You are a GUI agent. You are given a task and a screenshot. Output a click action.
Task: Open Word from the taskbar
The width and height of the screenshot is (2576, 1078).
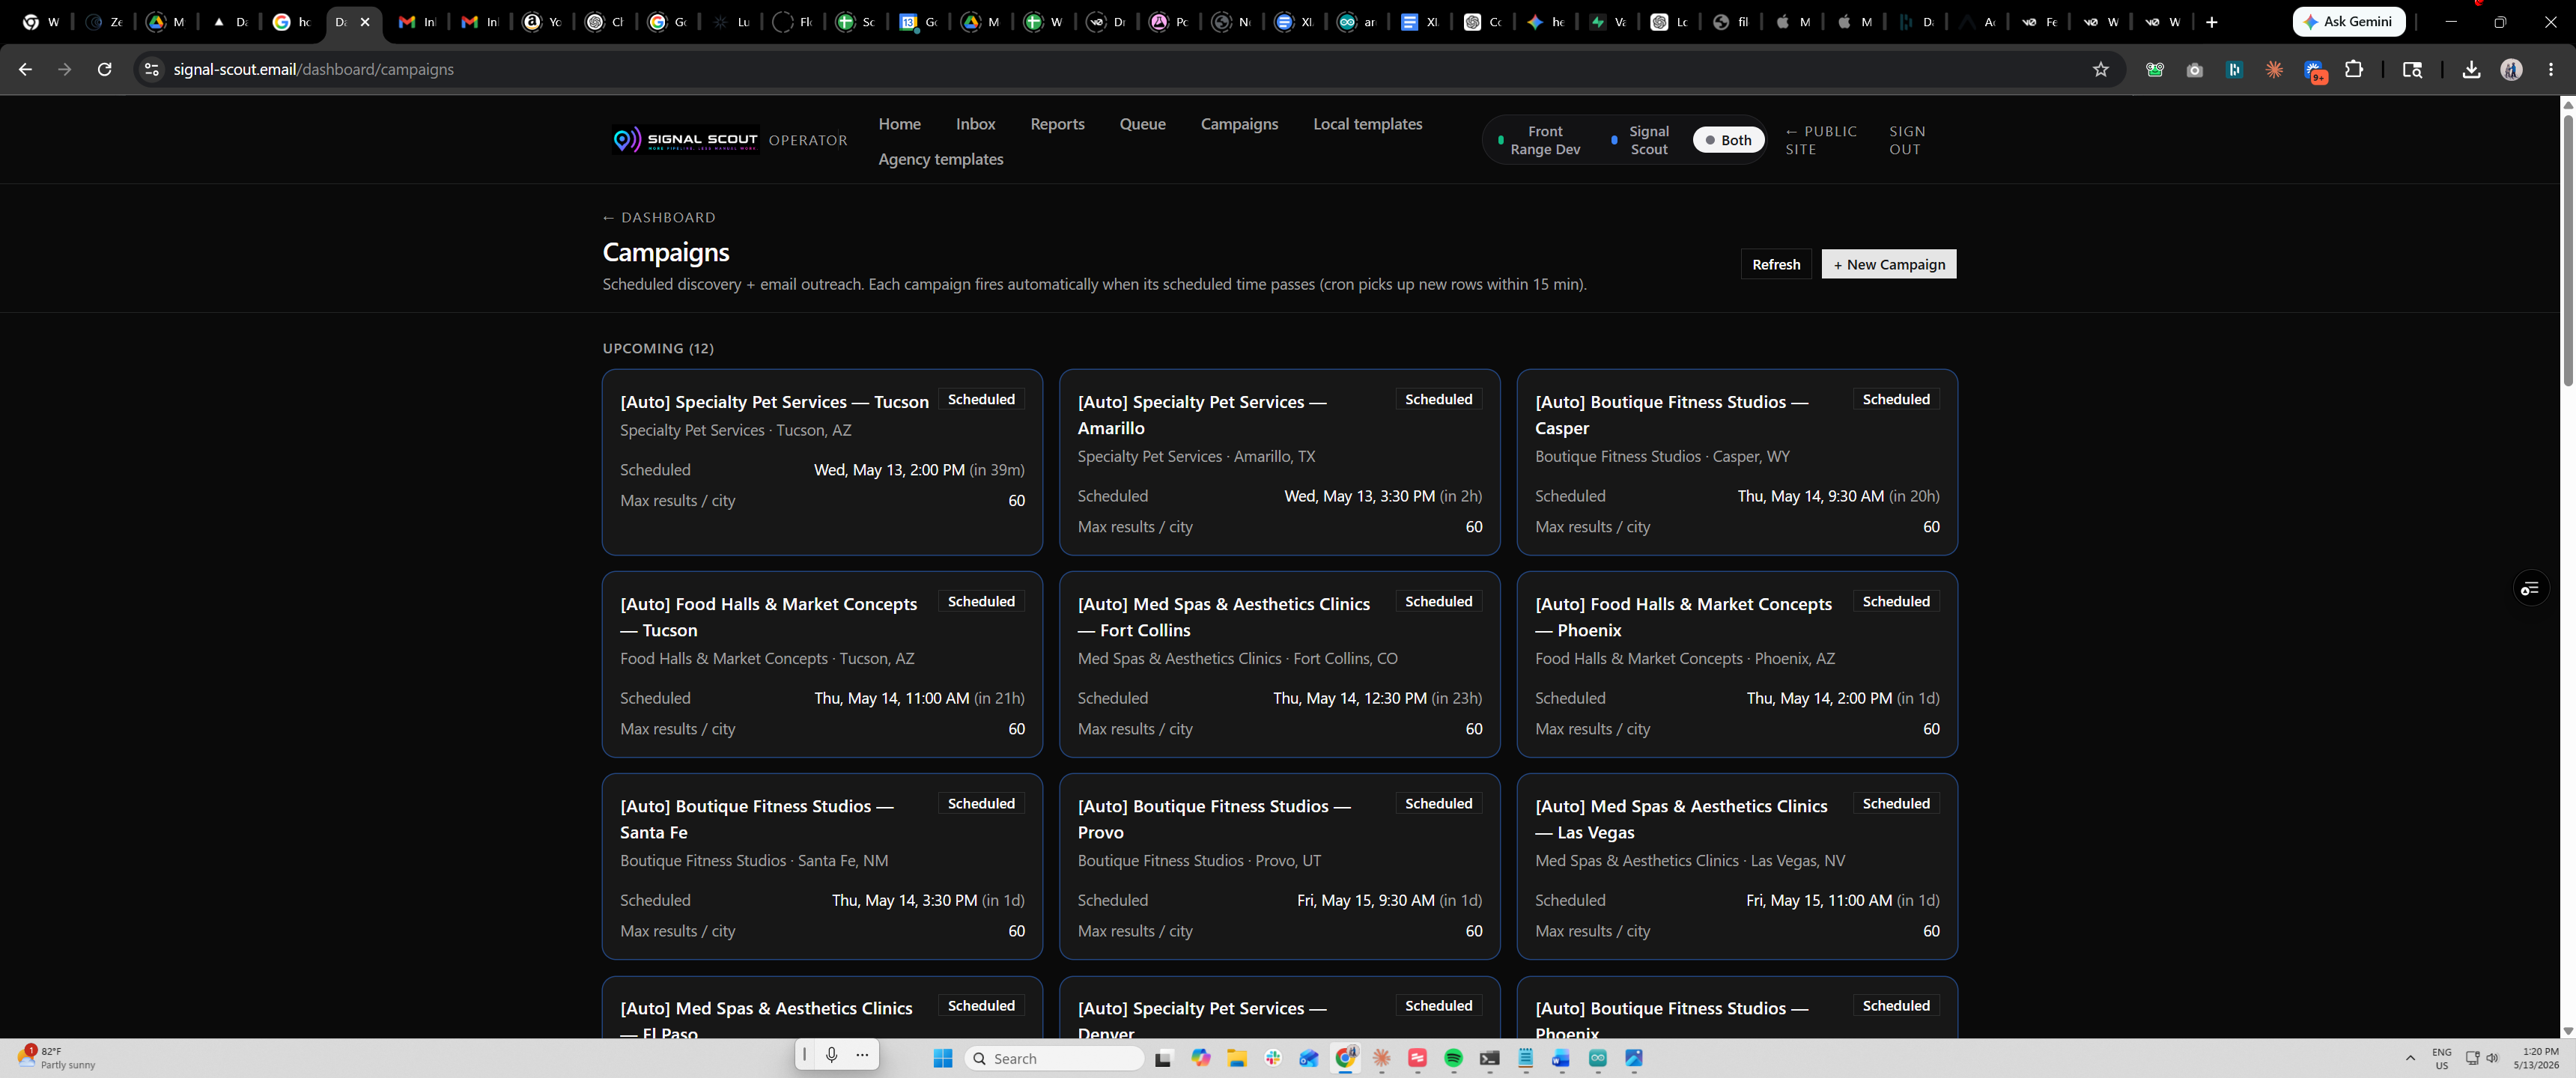tap(1561, 1058)
